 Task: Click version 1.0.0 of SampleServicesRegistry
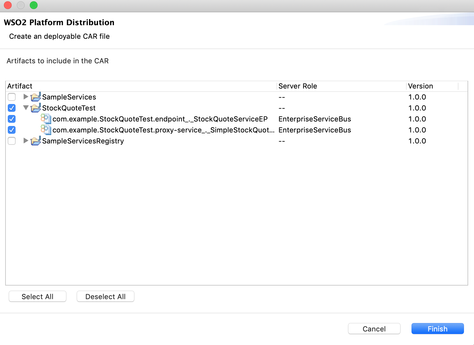417,141
